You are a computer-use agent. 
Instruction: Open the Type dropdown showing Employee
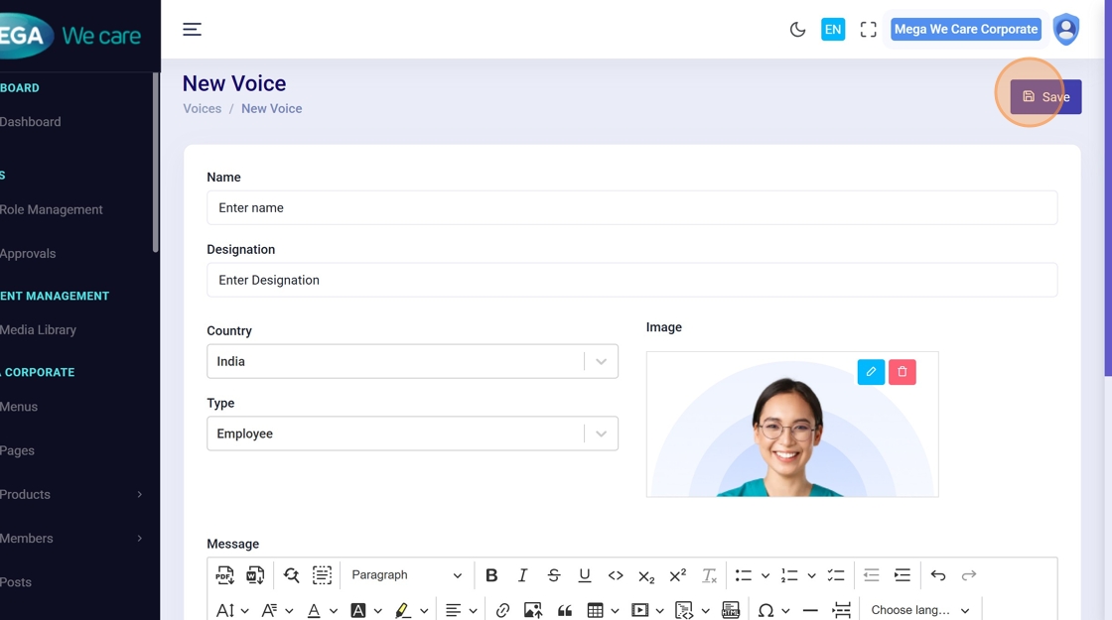pyautogui.click(x=412, y=434)
